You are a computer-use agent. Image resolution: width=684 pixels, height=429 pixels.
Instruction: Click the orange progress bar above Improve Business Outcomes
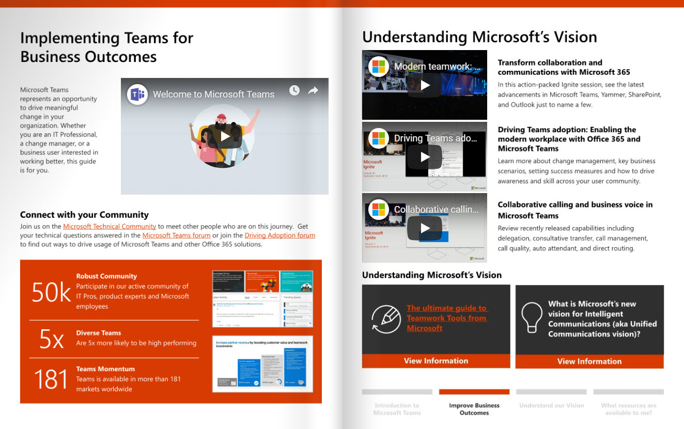coord(474,391)
